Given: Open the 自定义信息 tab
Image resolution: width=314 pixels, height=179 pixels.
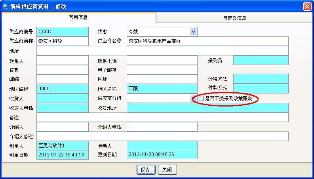Looking at the screenshot, I should [x=235, y=18].
